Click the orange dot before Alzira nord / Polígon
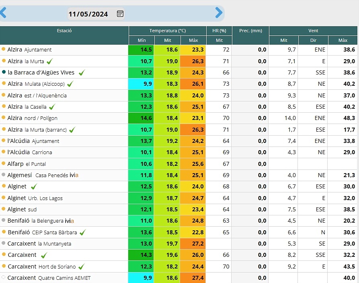359x283 pixels. [x=4, y=118]
